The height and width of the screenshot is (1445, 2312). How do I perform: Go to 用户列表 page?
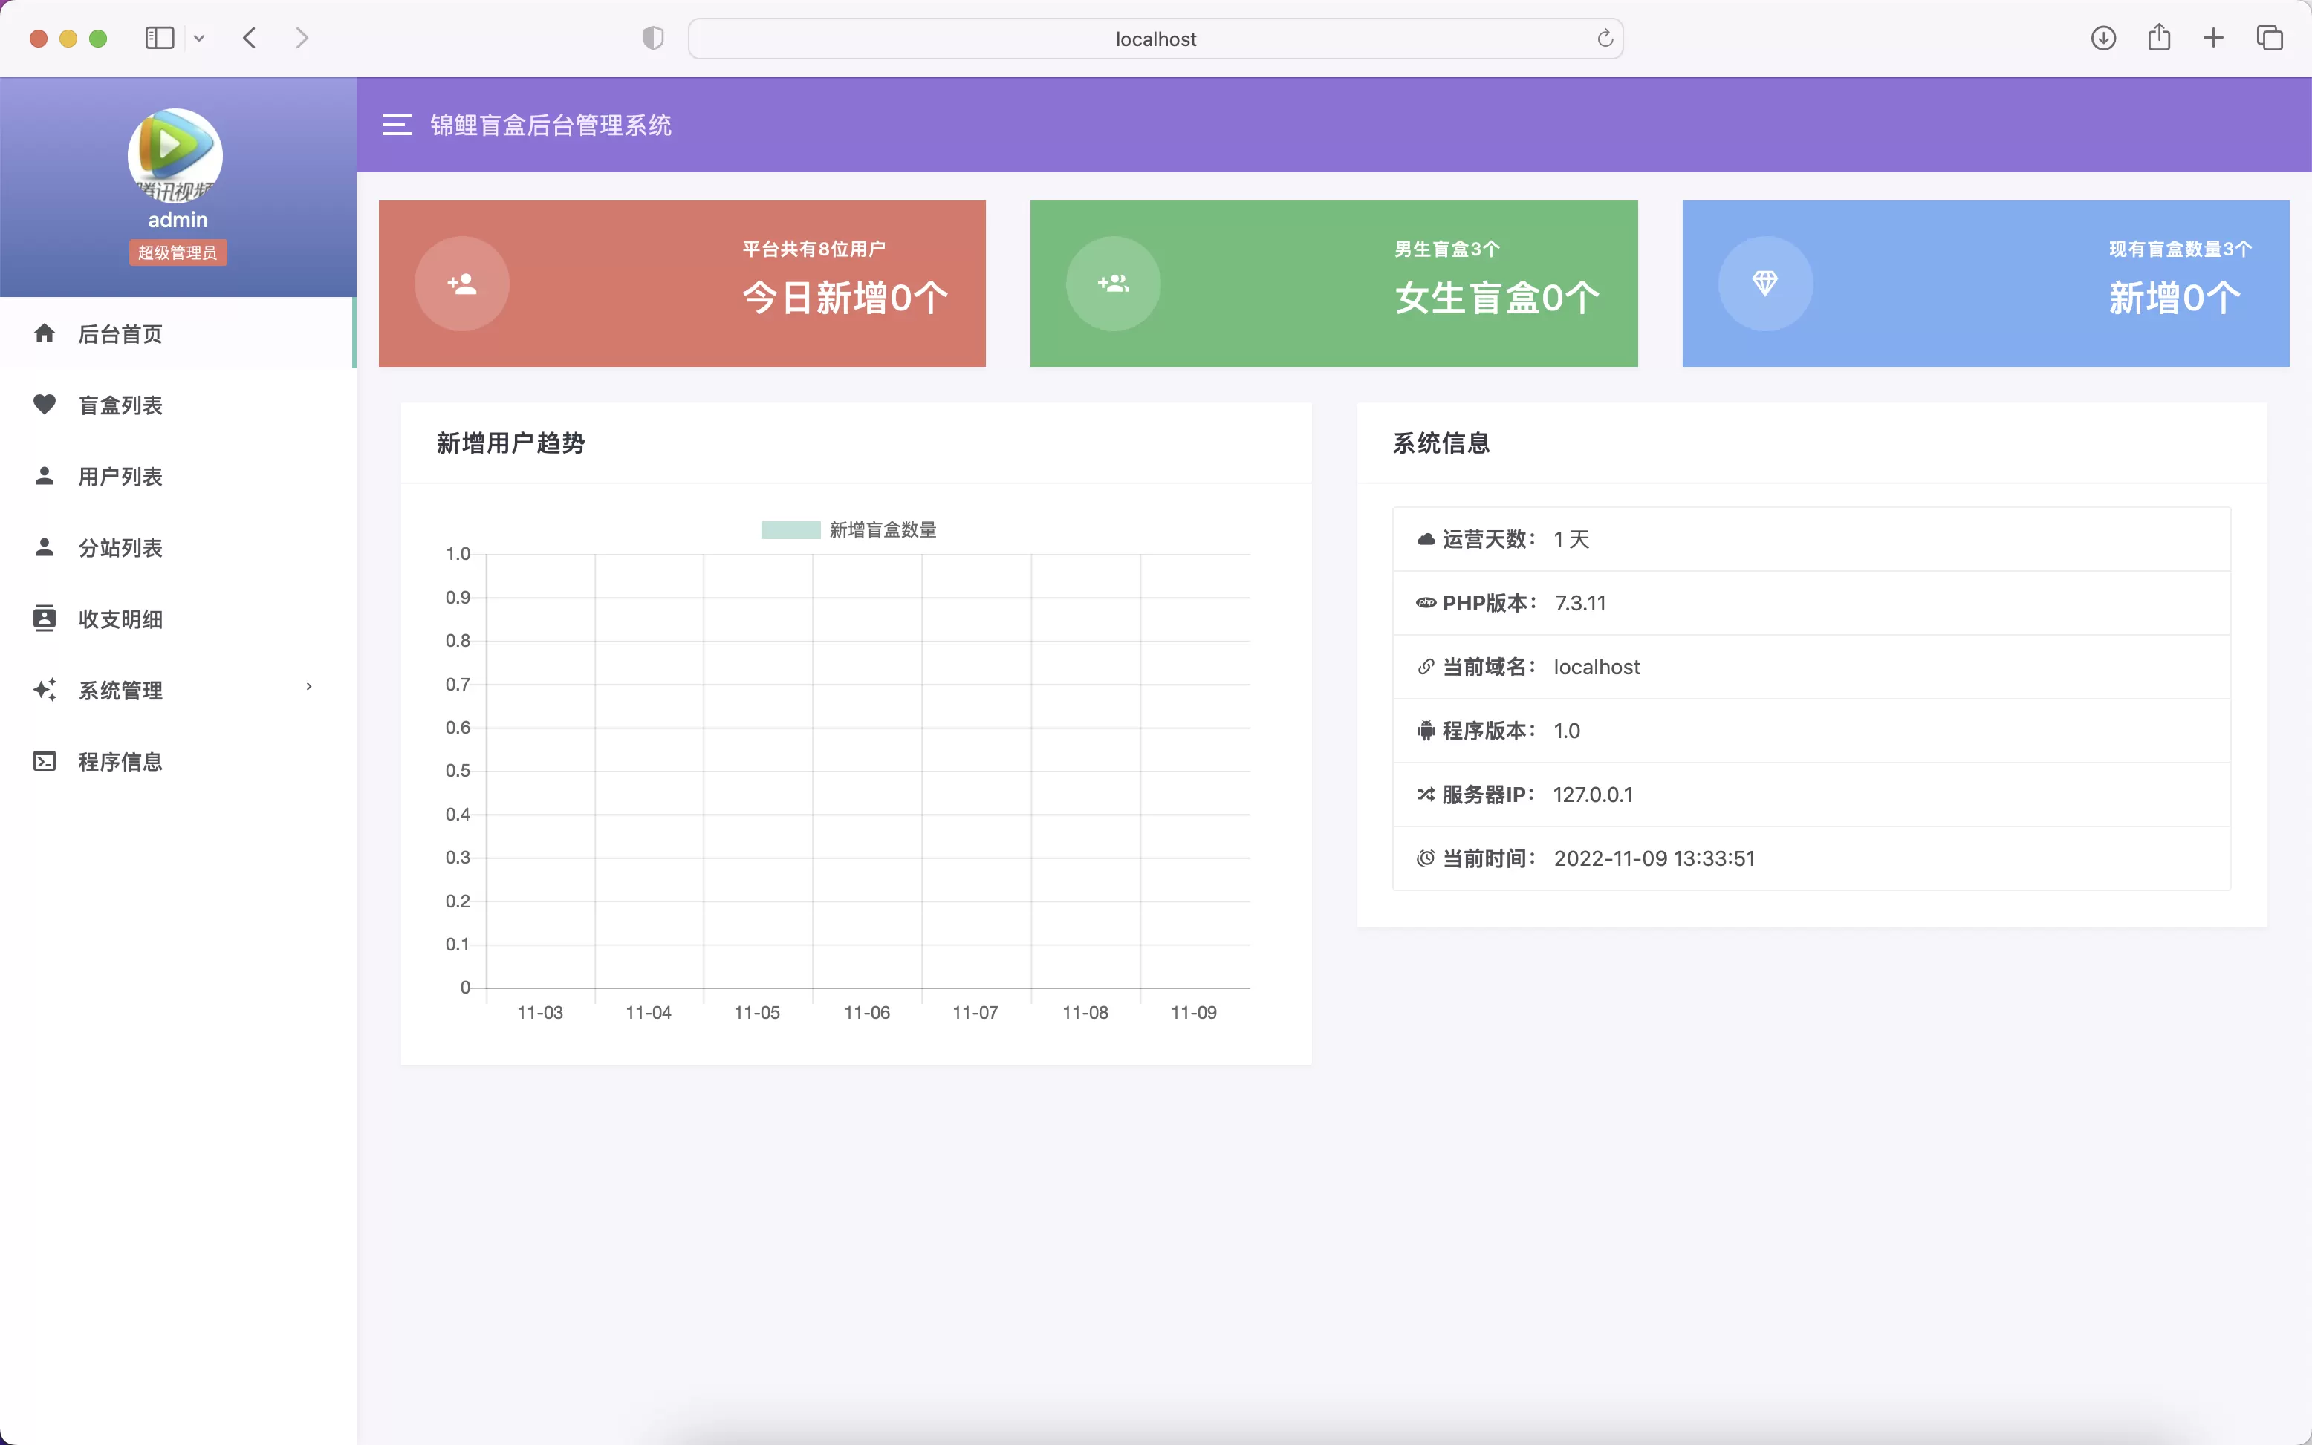click(177, 476)
